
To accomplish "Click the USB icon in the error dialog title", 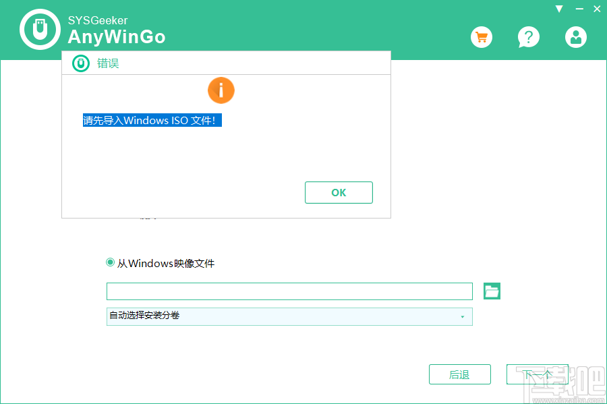I will (x=81, y=63).
